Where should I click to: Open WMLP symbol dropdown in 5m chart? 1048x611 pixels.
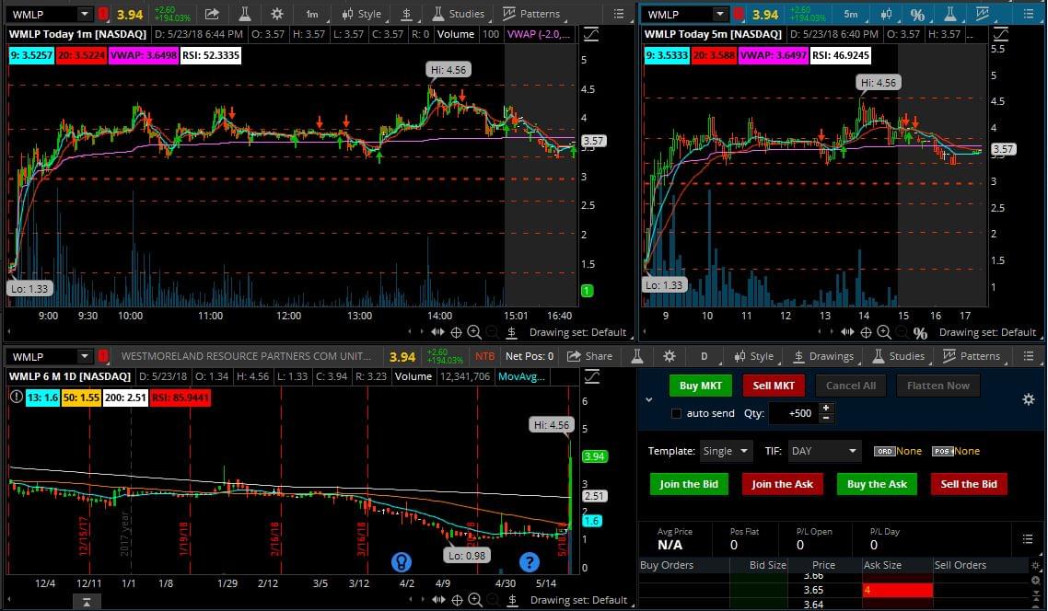click(x=720, y=14)
